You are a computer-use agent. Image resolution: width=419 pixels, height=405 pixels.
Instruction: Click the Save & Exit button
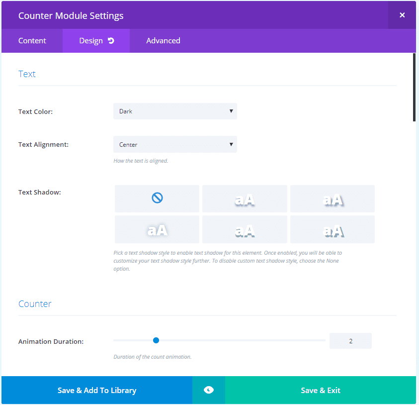321,390
